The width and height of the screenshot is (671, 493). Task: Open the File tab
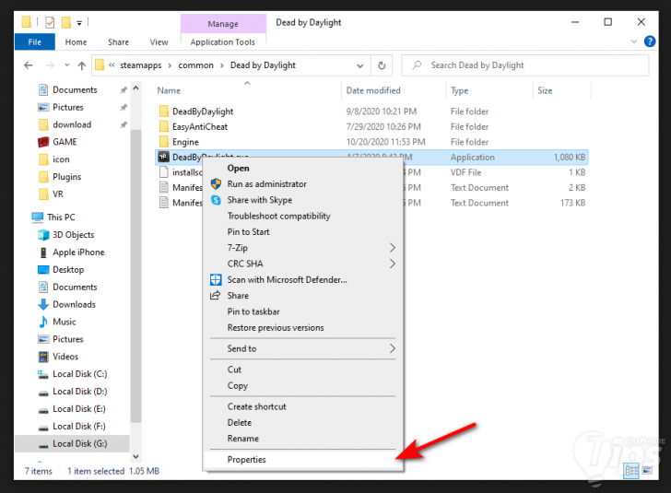(x=35, y=42)
